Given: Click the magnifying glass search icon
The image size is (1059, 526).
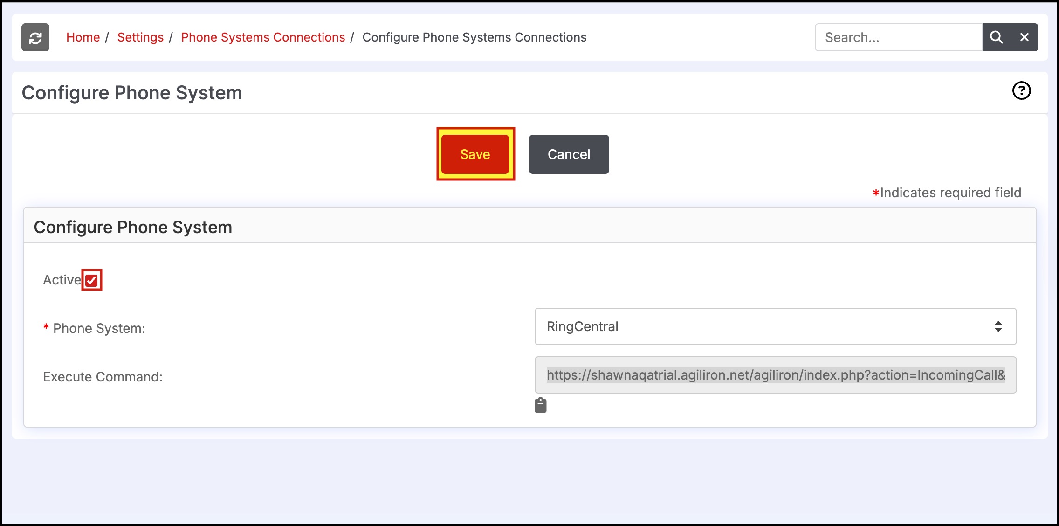Looking at the screenshot, I should click(996, 37).
